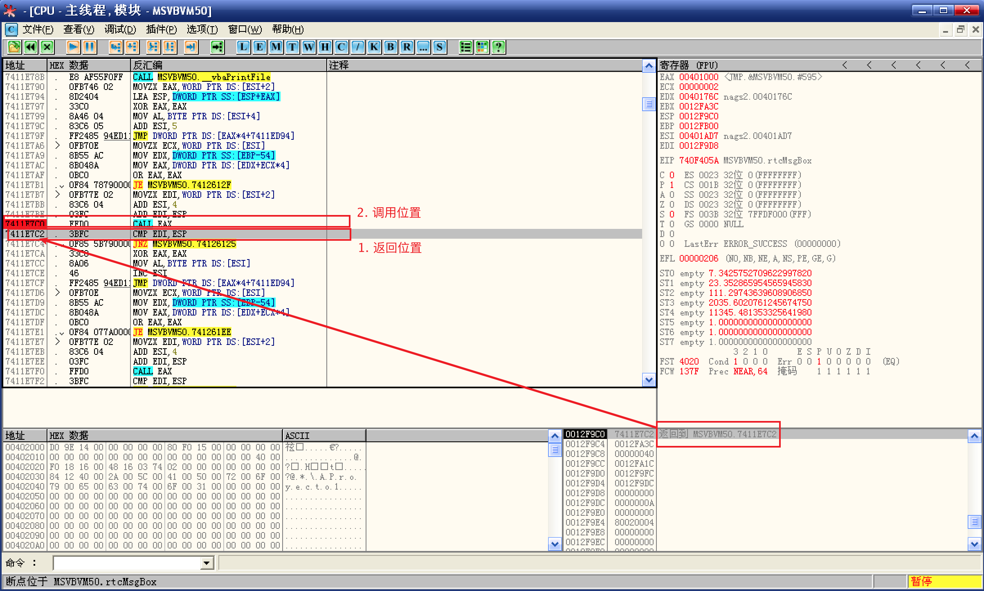Open the 调试(D) debug menu
The height and width of the screenshot is (591, 984).
click(120, 29)
